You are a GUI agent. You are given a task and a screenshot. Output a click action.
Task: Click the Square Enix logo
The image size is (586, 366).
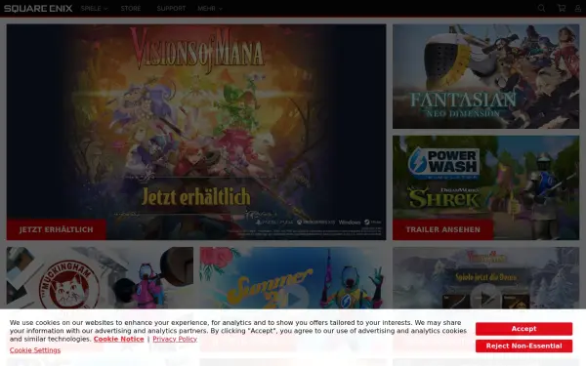[x=38, y=8]
